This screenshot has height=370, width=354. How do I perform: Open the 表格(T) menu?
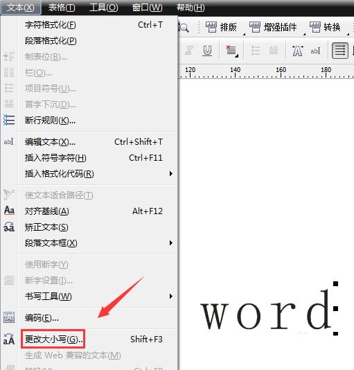[x=62, y=8]
